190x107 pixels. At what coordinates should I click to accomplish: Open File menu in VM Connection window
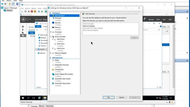(22, 8)
